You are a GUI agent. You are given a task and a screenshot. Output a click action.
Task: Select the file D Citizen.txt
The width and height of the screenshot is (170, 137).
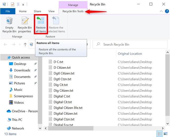pyautogui.click(x=62, y=68)
